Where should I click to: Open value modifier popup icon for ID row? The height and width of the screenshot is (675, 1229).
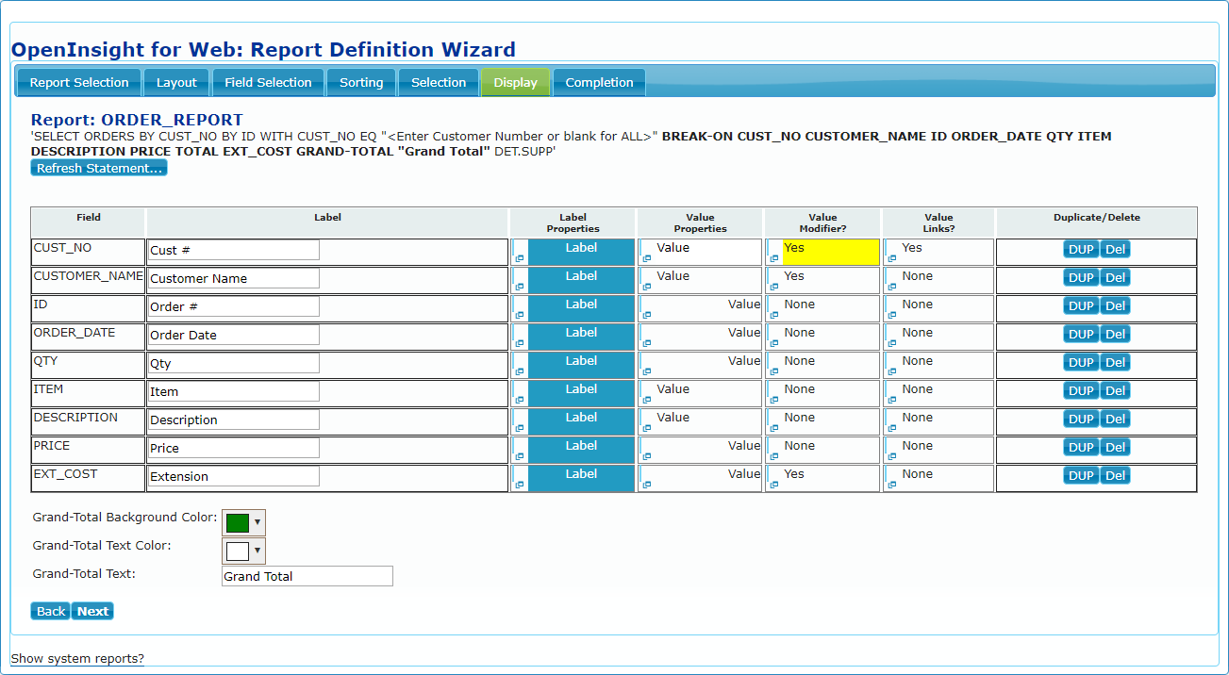coord(774,315)
